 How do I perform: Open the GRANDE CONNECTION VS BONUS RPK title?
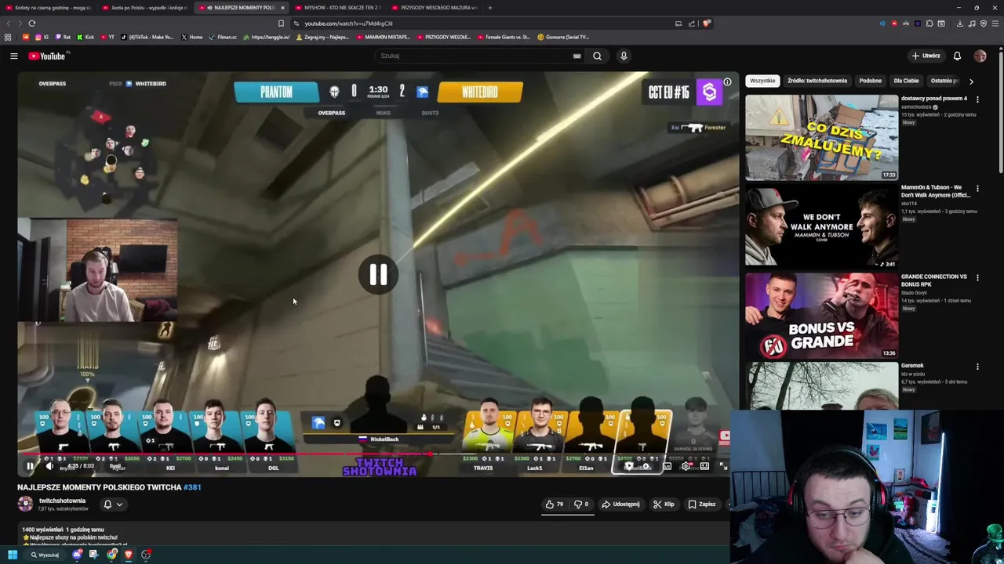point(933,280)
